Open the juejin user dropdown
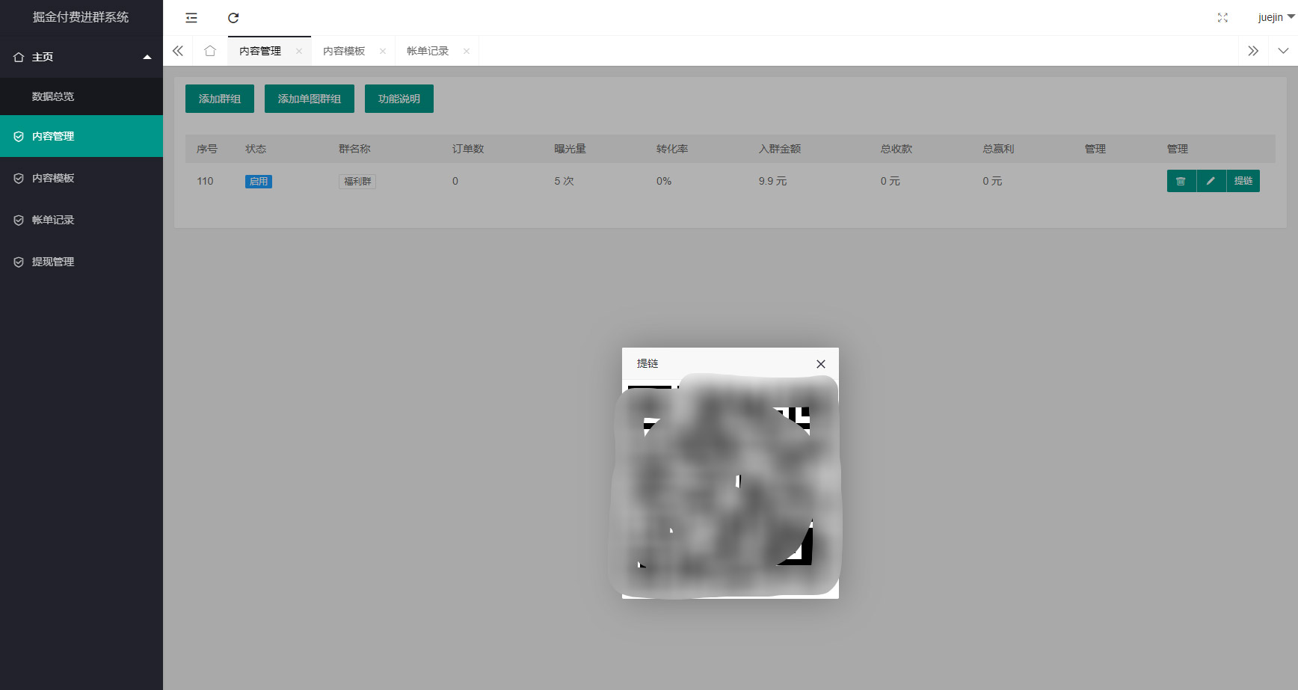 coord(1276,17)
